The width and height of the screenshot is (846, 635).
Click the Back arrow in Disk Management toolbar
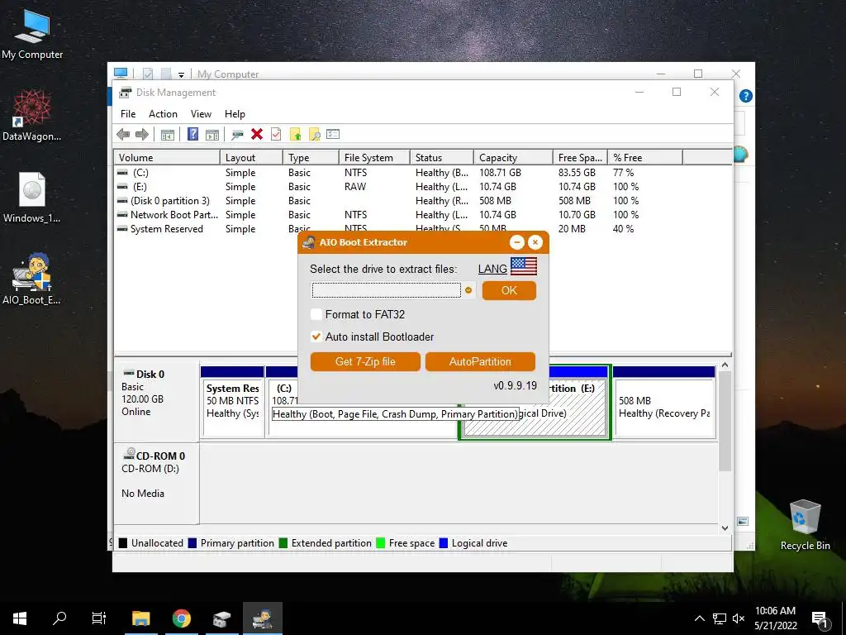(x=123, y=135)
